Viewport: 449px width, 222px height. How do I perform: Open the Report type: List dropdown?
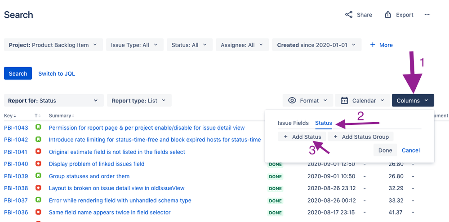(x=139, y=101)
